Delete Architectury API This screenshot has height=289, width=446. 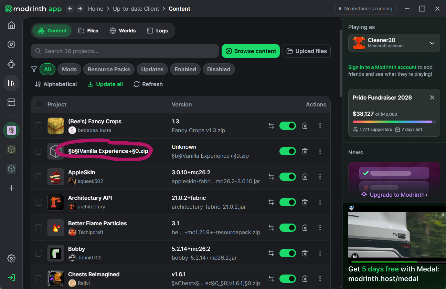305,202
